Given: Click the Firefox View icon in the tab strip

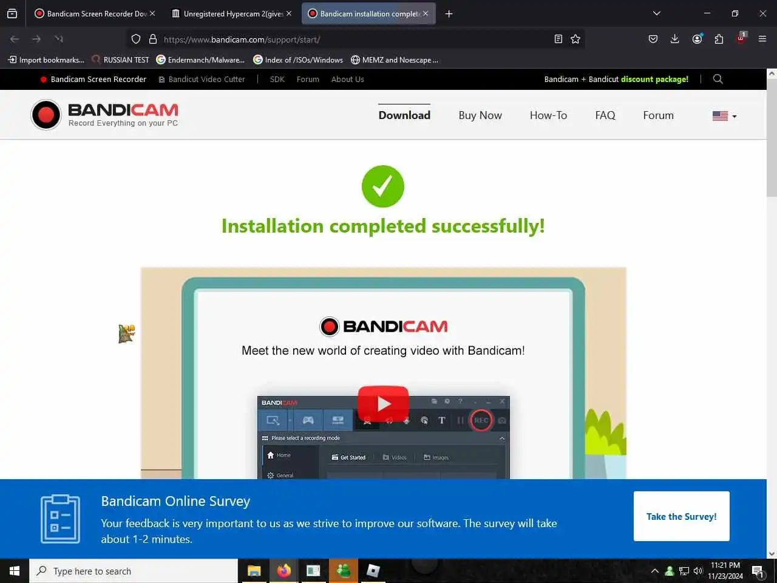Looking at the screenshot, I should point(12,13).
